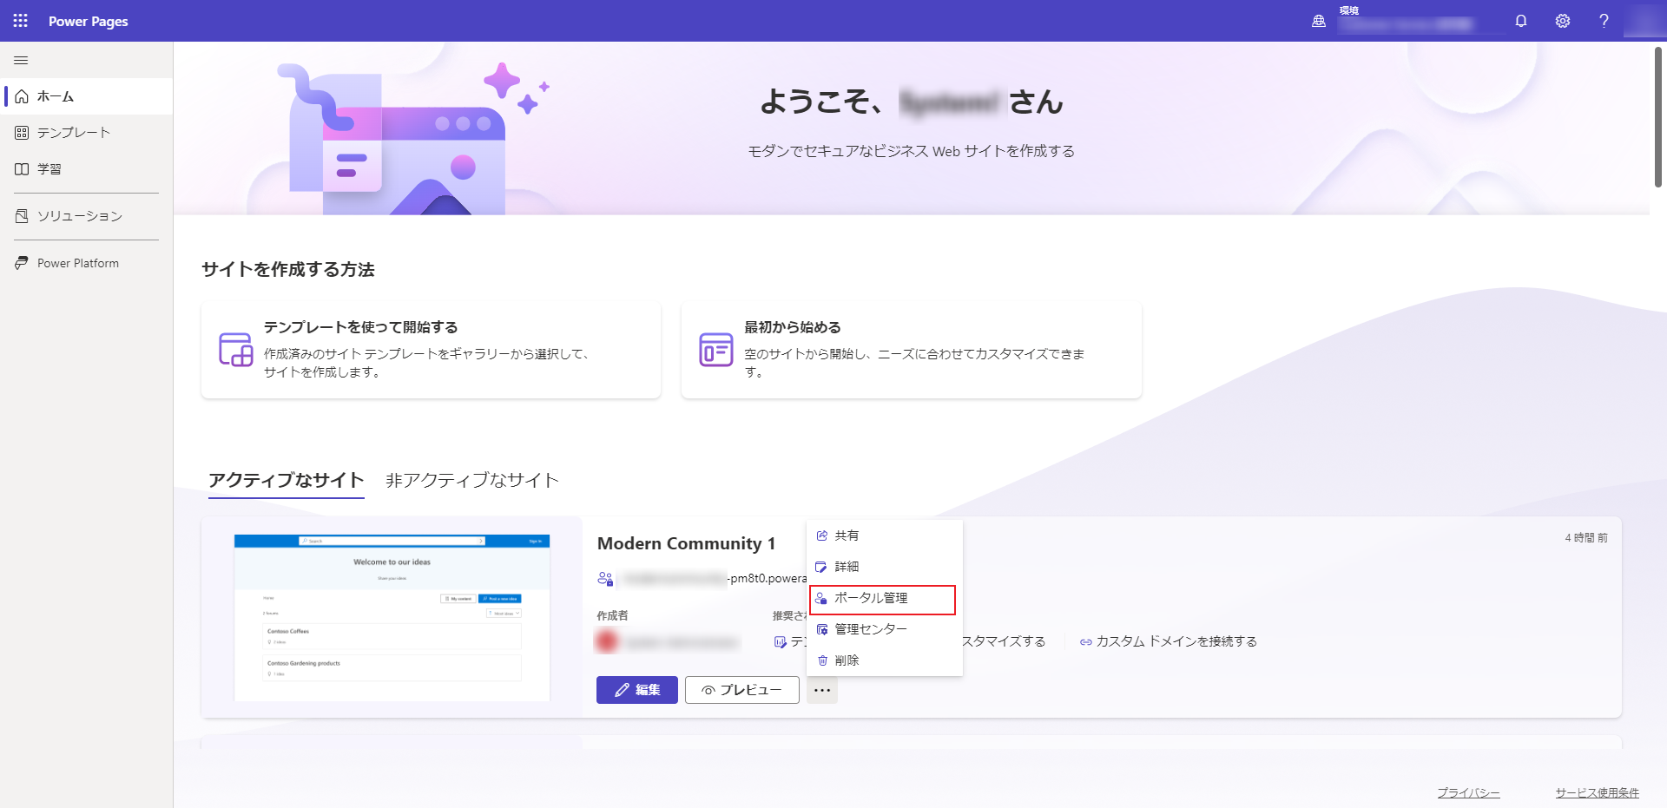Open プレビュー for Modern Community 1

[x=741, y=689]
